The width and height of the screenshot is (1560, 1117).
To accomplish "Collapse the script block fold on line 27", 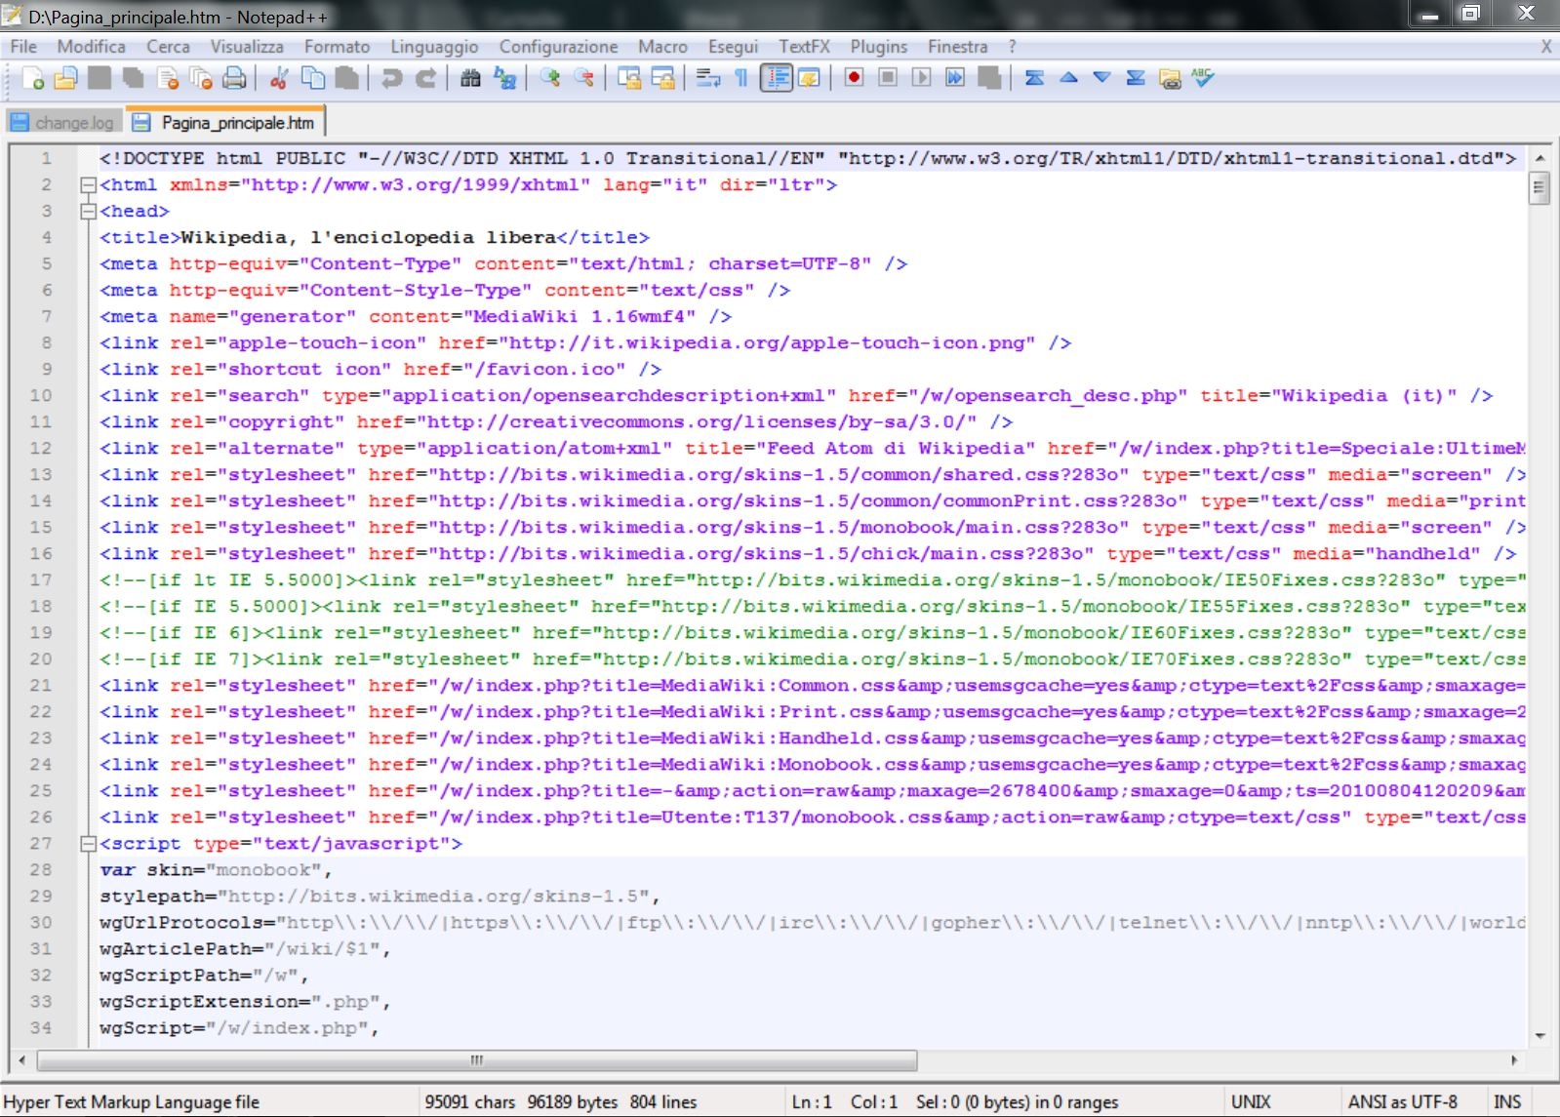I will coord(88,843).
